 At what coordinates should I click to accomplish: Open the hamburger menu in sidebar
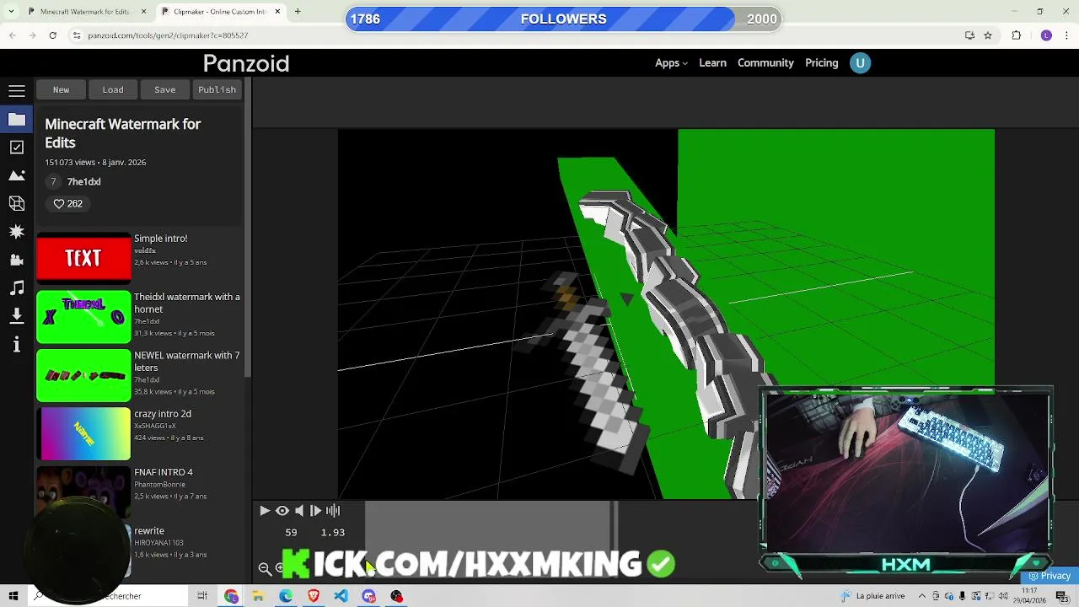[17, 90]
